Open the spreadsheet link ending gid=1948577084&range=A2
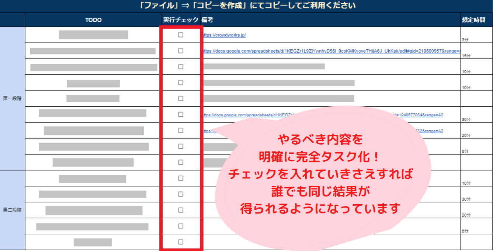 (x=323, y=115)
